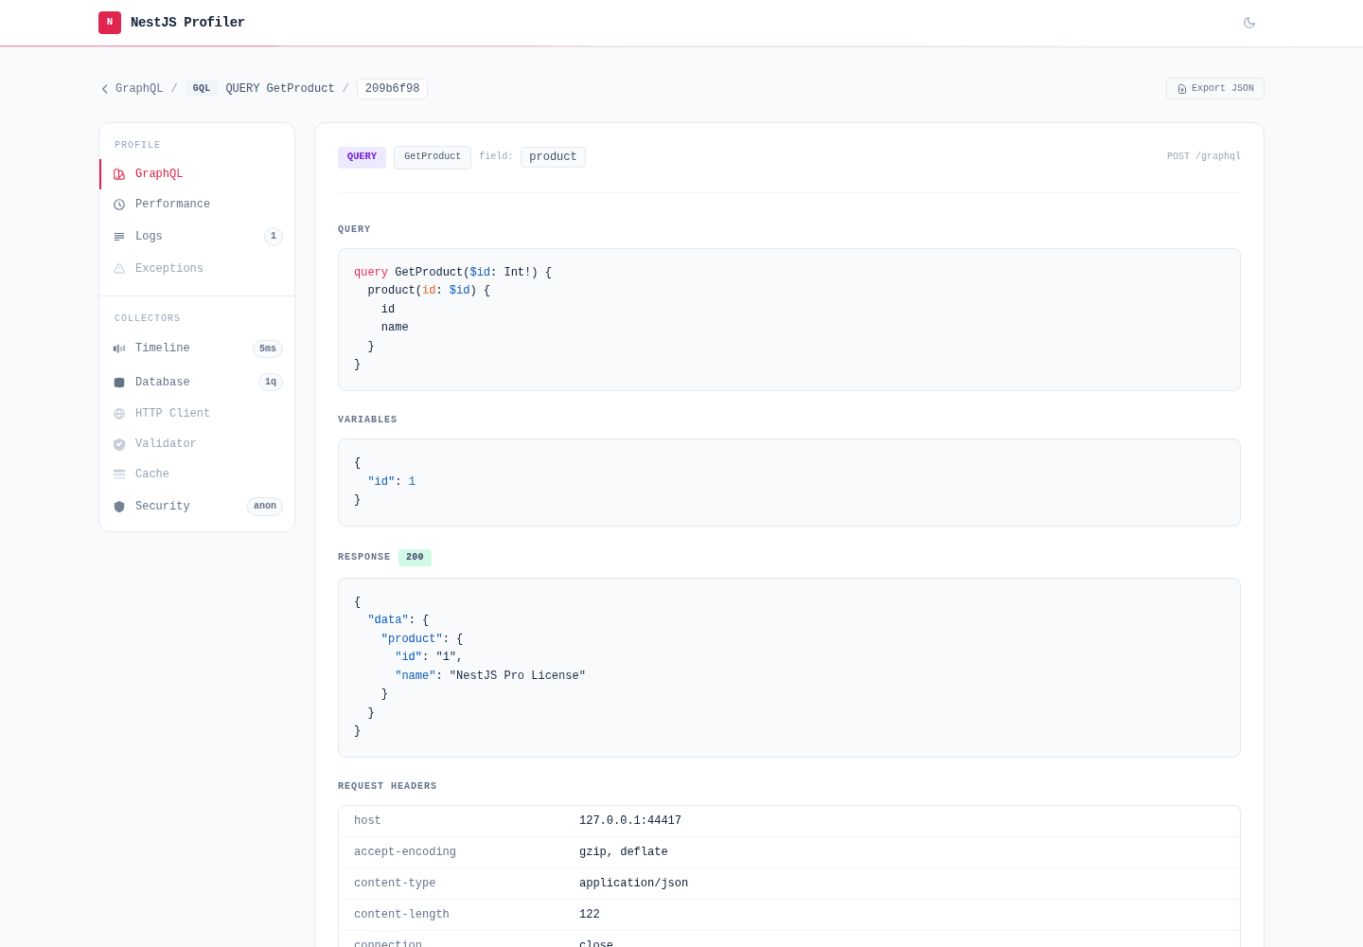Click the purple QUERY operation badge
The image size is (1363, 947).
click(x=362, y=157)
